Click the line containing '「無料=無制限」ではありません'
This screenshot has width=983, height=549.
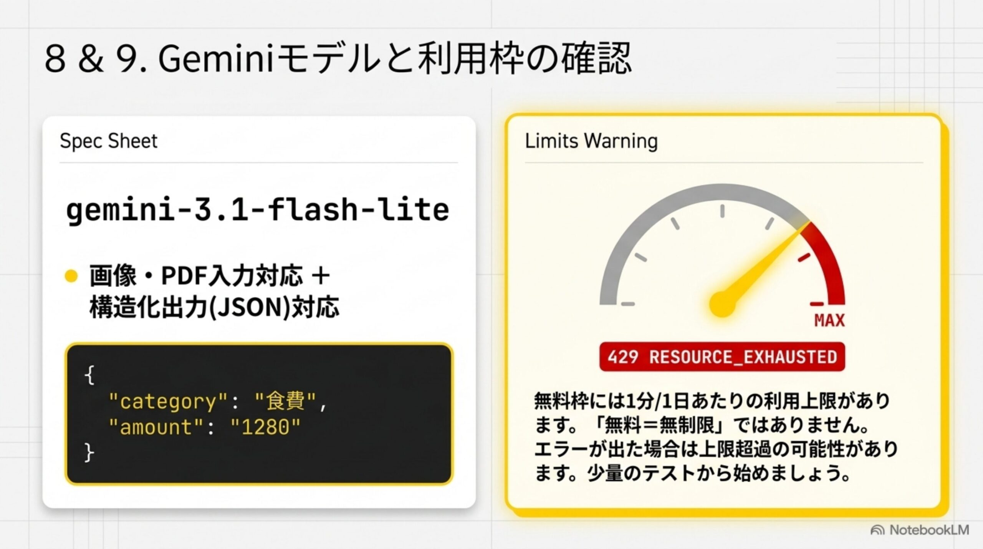[x=702, y=425]
